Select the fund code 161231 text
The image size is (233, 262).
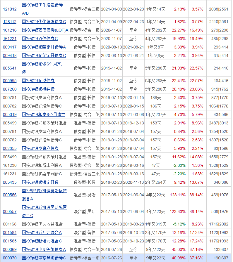10,174
